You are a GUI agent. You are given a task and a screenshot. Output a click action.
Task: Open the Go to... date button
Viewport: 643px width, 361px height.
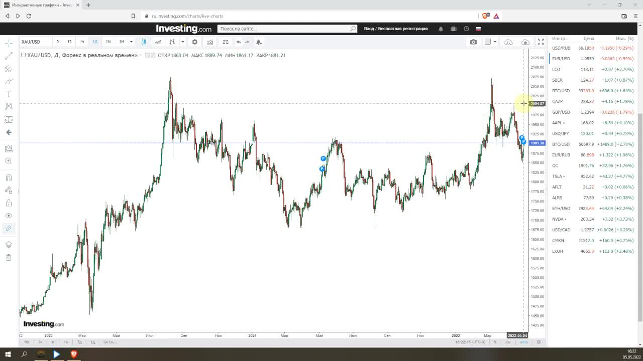pyautogui.click(x=110, y=342)
